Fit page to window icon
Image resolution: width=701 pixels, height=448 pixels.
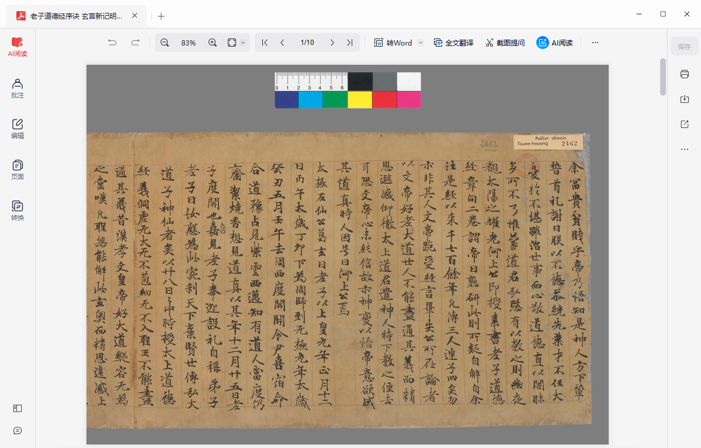coord(232,43)
